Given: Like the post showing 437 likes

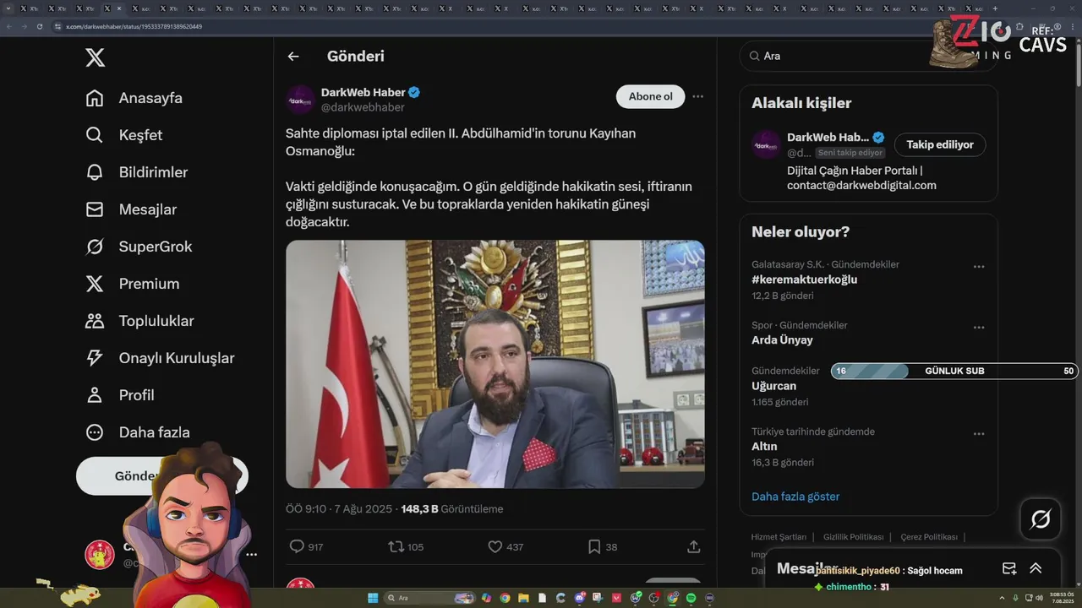Looking at the screenshot, I should coord(495,546).
